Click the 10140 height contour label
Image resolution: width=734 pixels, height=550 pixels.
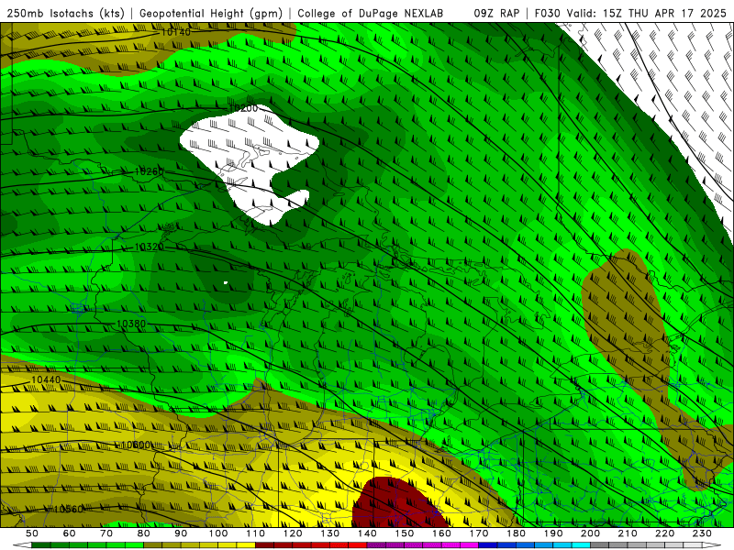[176, 32]
